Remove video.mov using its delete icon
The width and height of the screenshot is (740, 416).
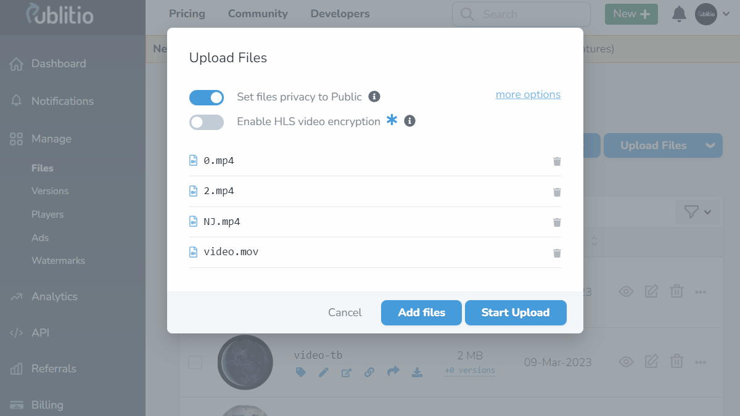coord(557,253)
